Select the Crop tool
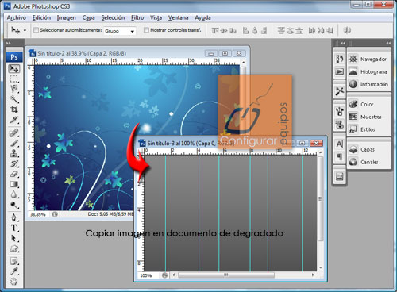 14,109
